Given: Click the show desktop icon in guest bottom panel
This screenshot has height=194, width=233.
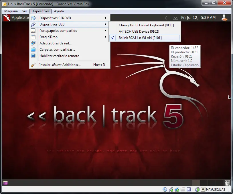Looking at the screenshot, I should click(5, 183).
